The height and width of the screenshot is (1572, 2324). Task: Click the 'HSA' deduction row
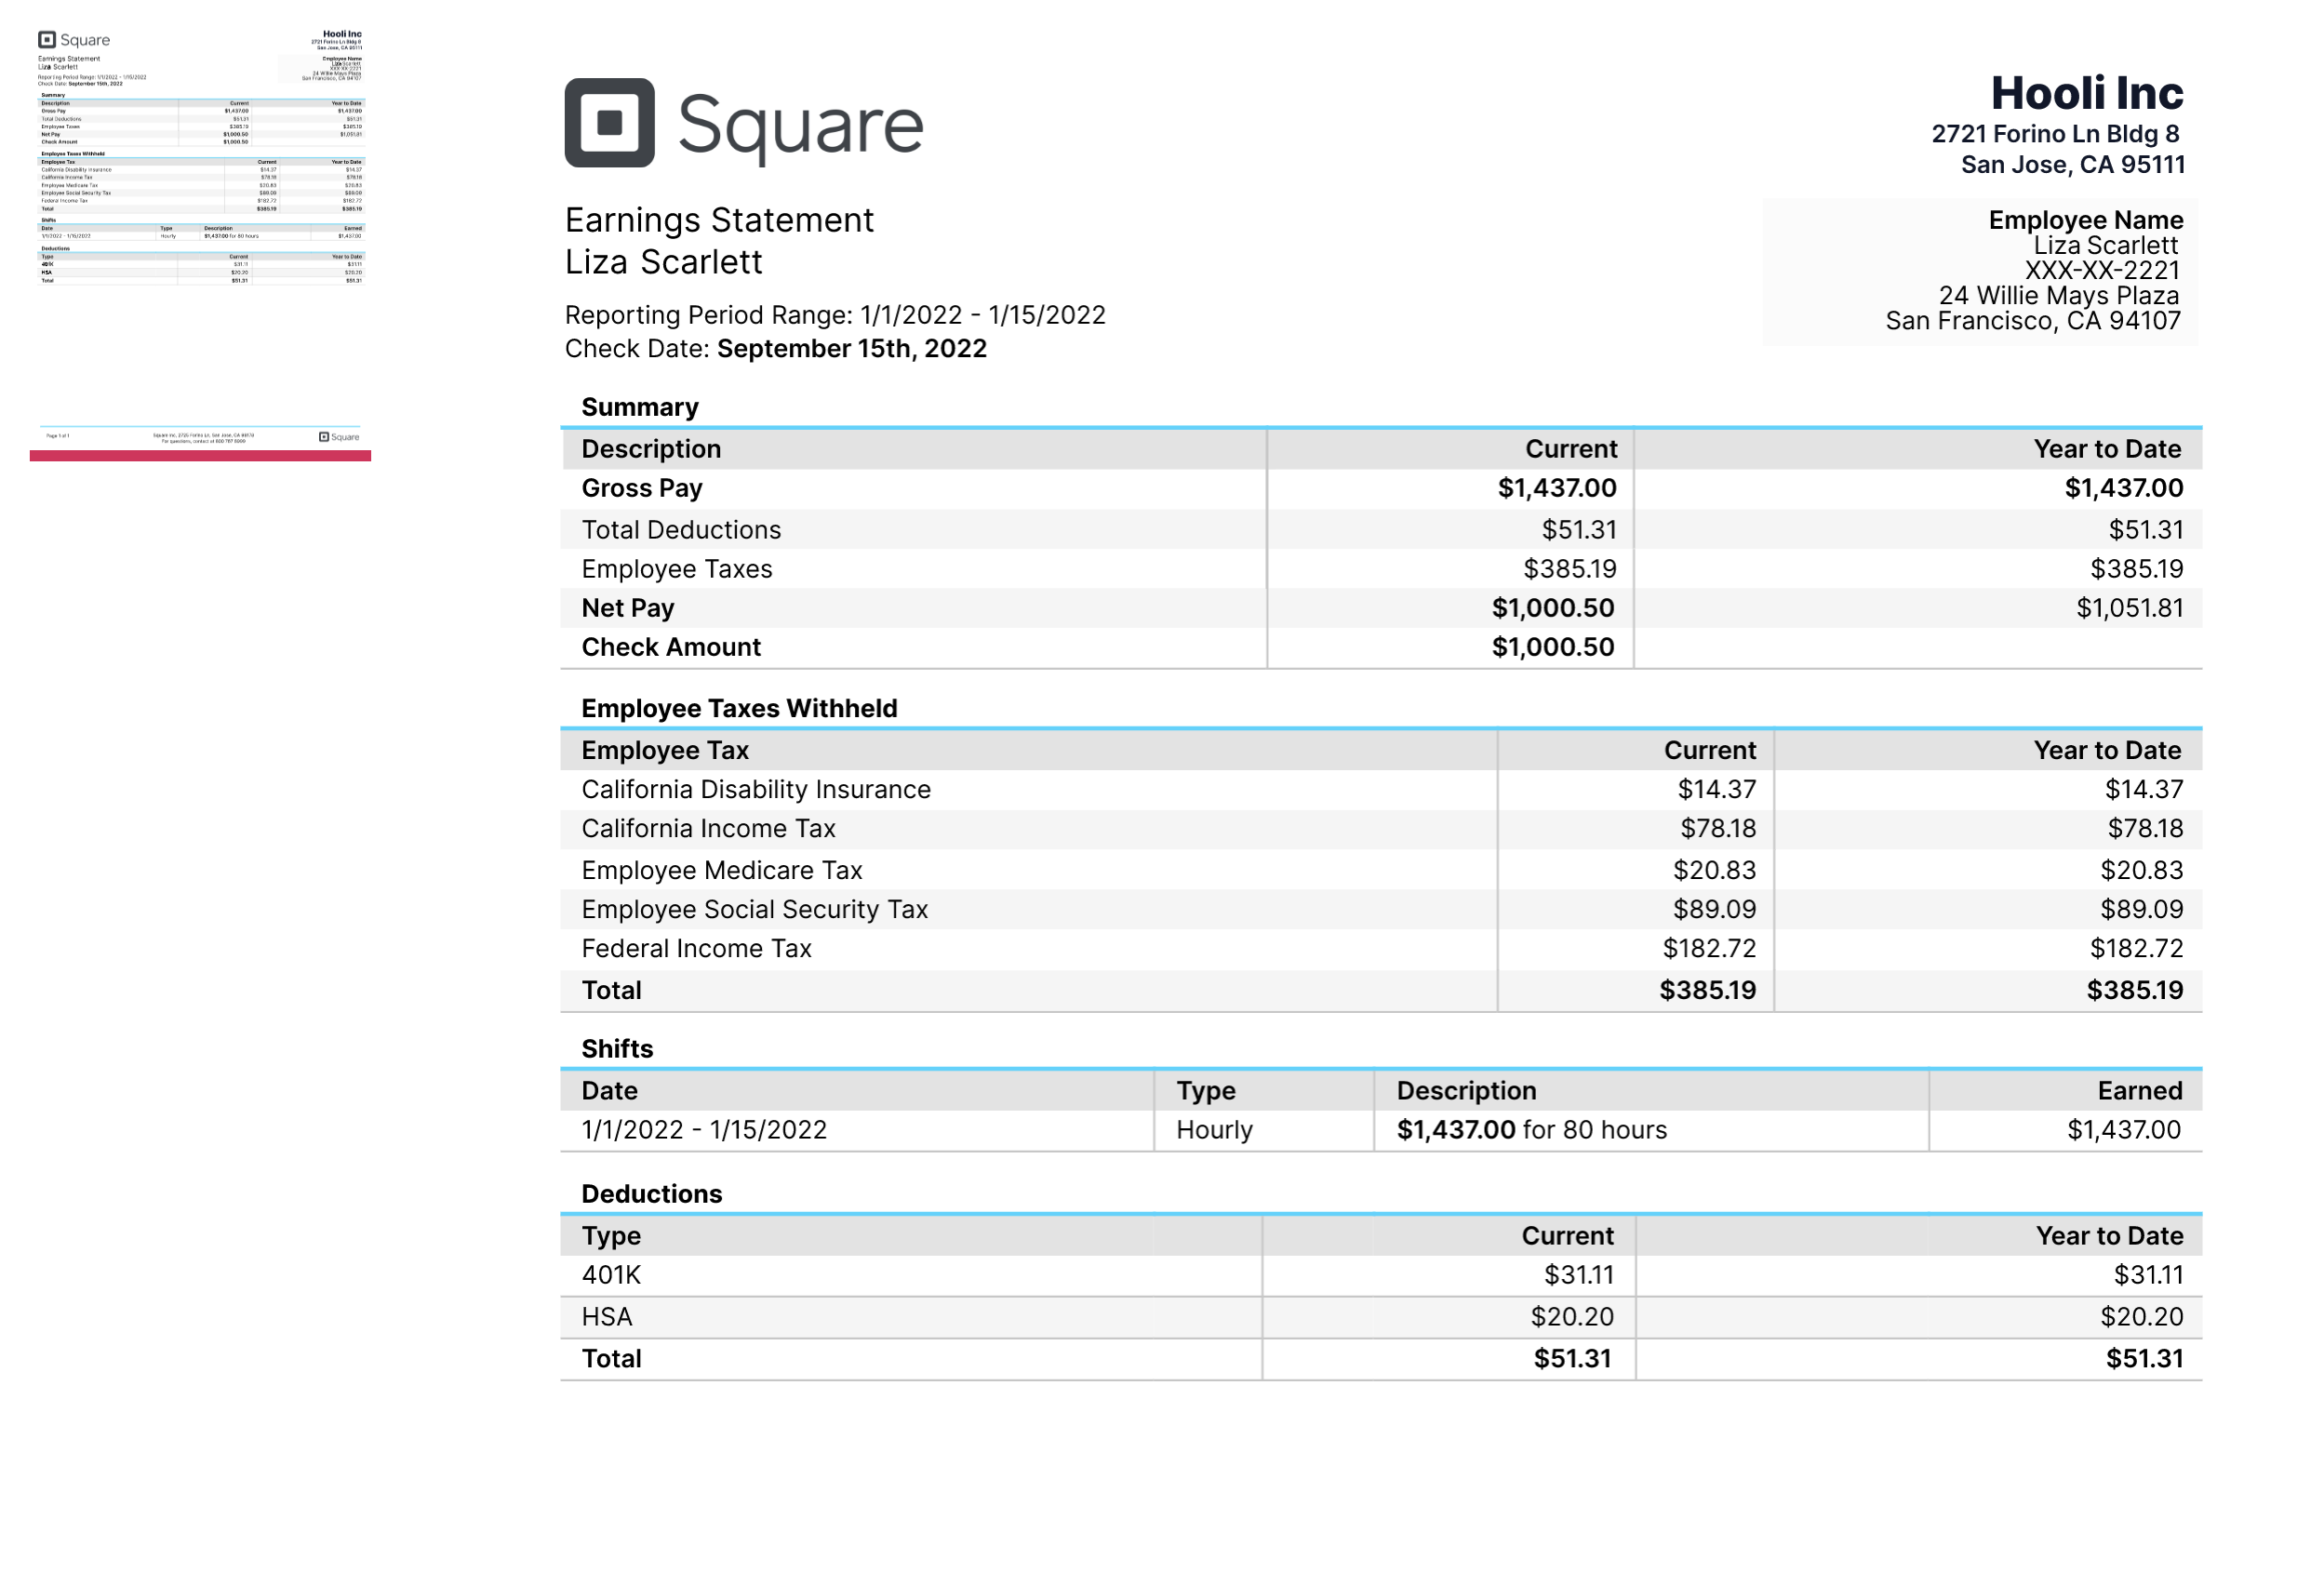tap(1381, 1317)
